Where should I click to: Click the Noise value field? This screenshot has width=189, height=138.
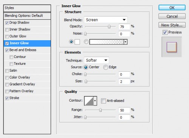(124, 34)
